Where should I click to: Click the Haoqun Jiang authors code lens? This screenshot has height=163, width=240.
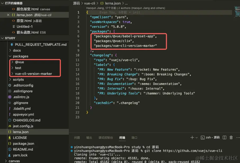pos(125,8)
